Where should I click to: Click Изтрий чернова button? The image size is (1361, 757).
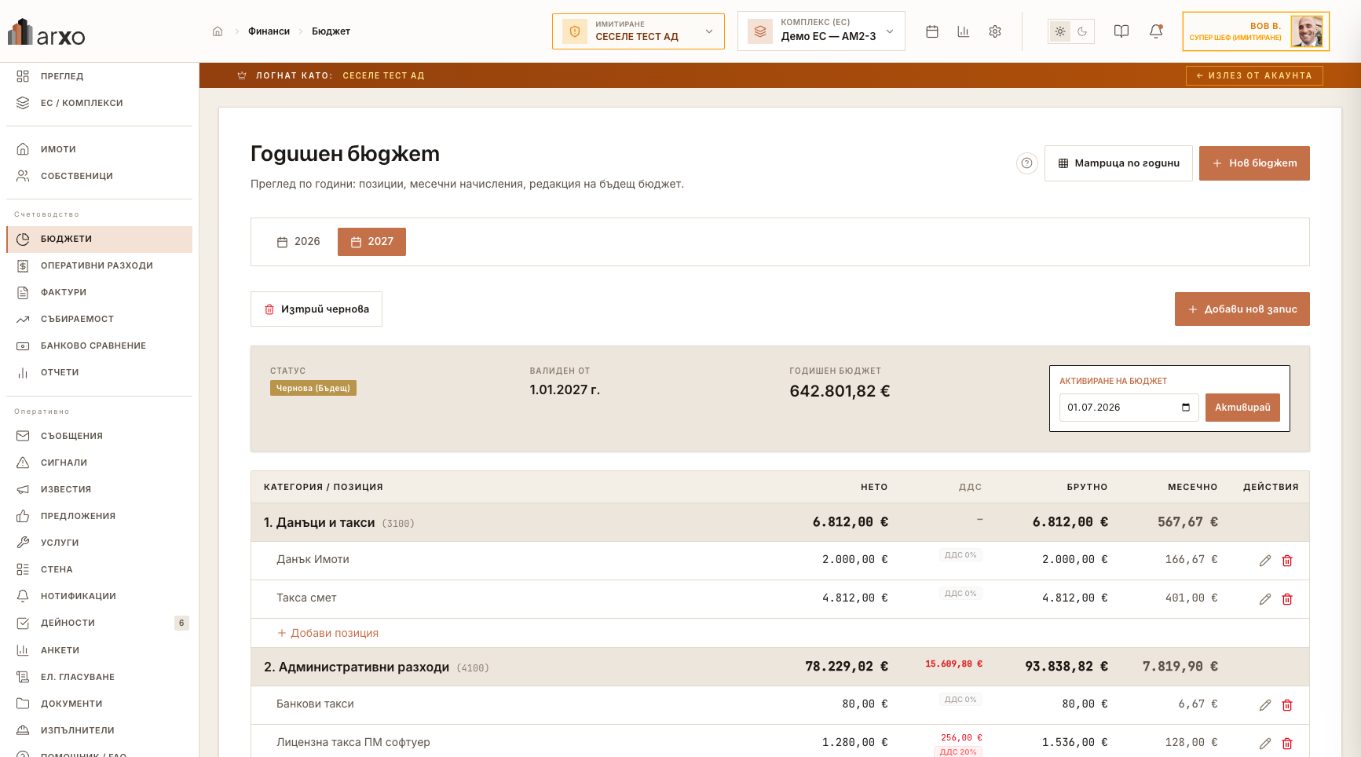coord(316,309)
